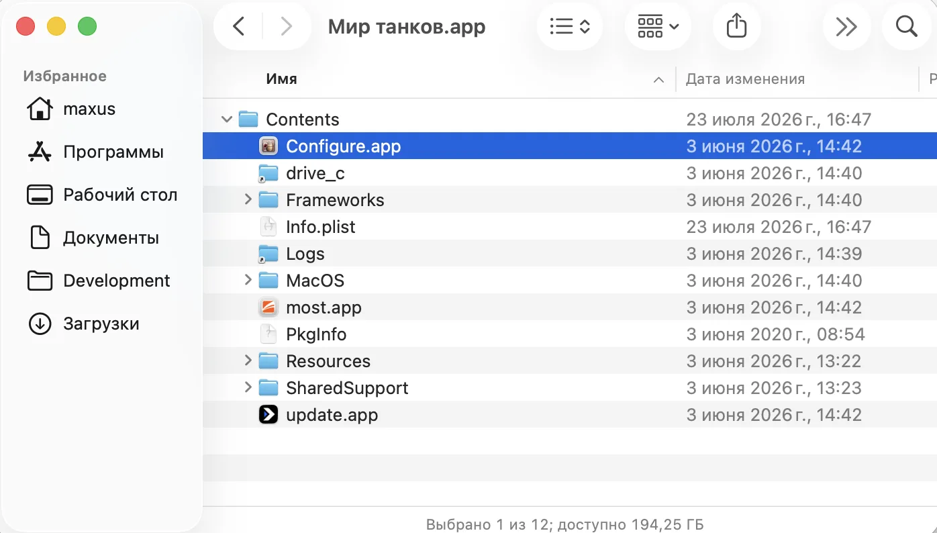Screen dimensions: 937x533
Task: Select the Contents folder icon
Action: pos(248,119)
